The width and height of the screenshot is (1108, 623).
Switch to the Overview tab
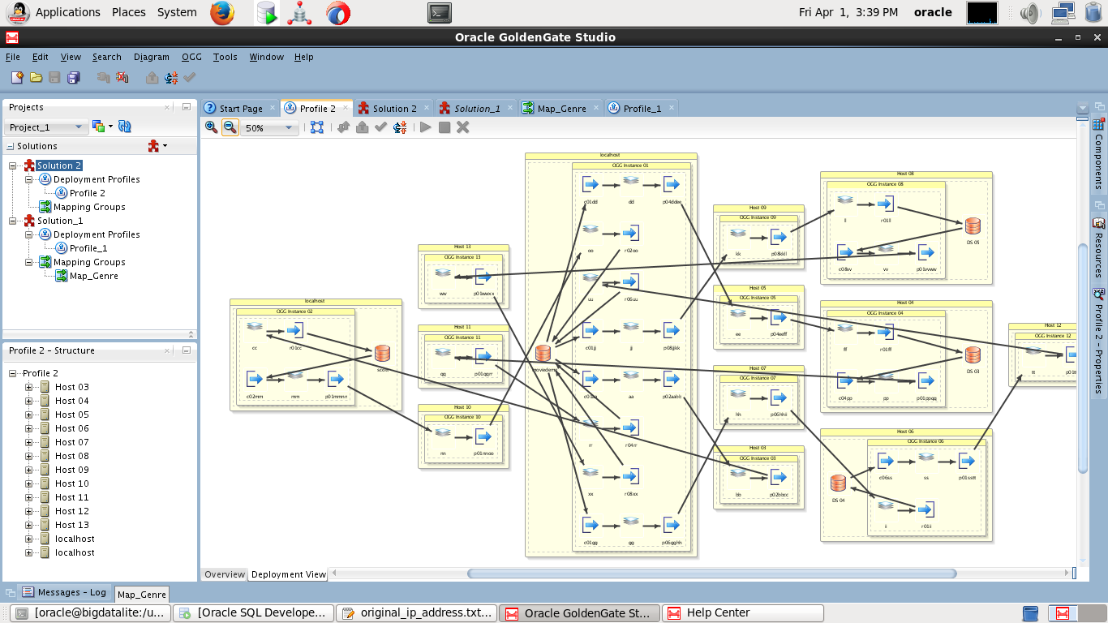coord(225,574)
